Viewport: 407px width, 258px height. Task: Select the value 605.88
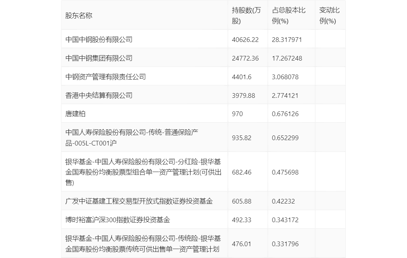[x=242, y=201]
